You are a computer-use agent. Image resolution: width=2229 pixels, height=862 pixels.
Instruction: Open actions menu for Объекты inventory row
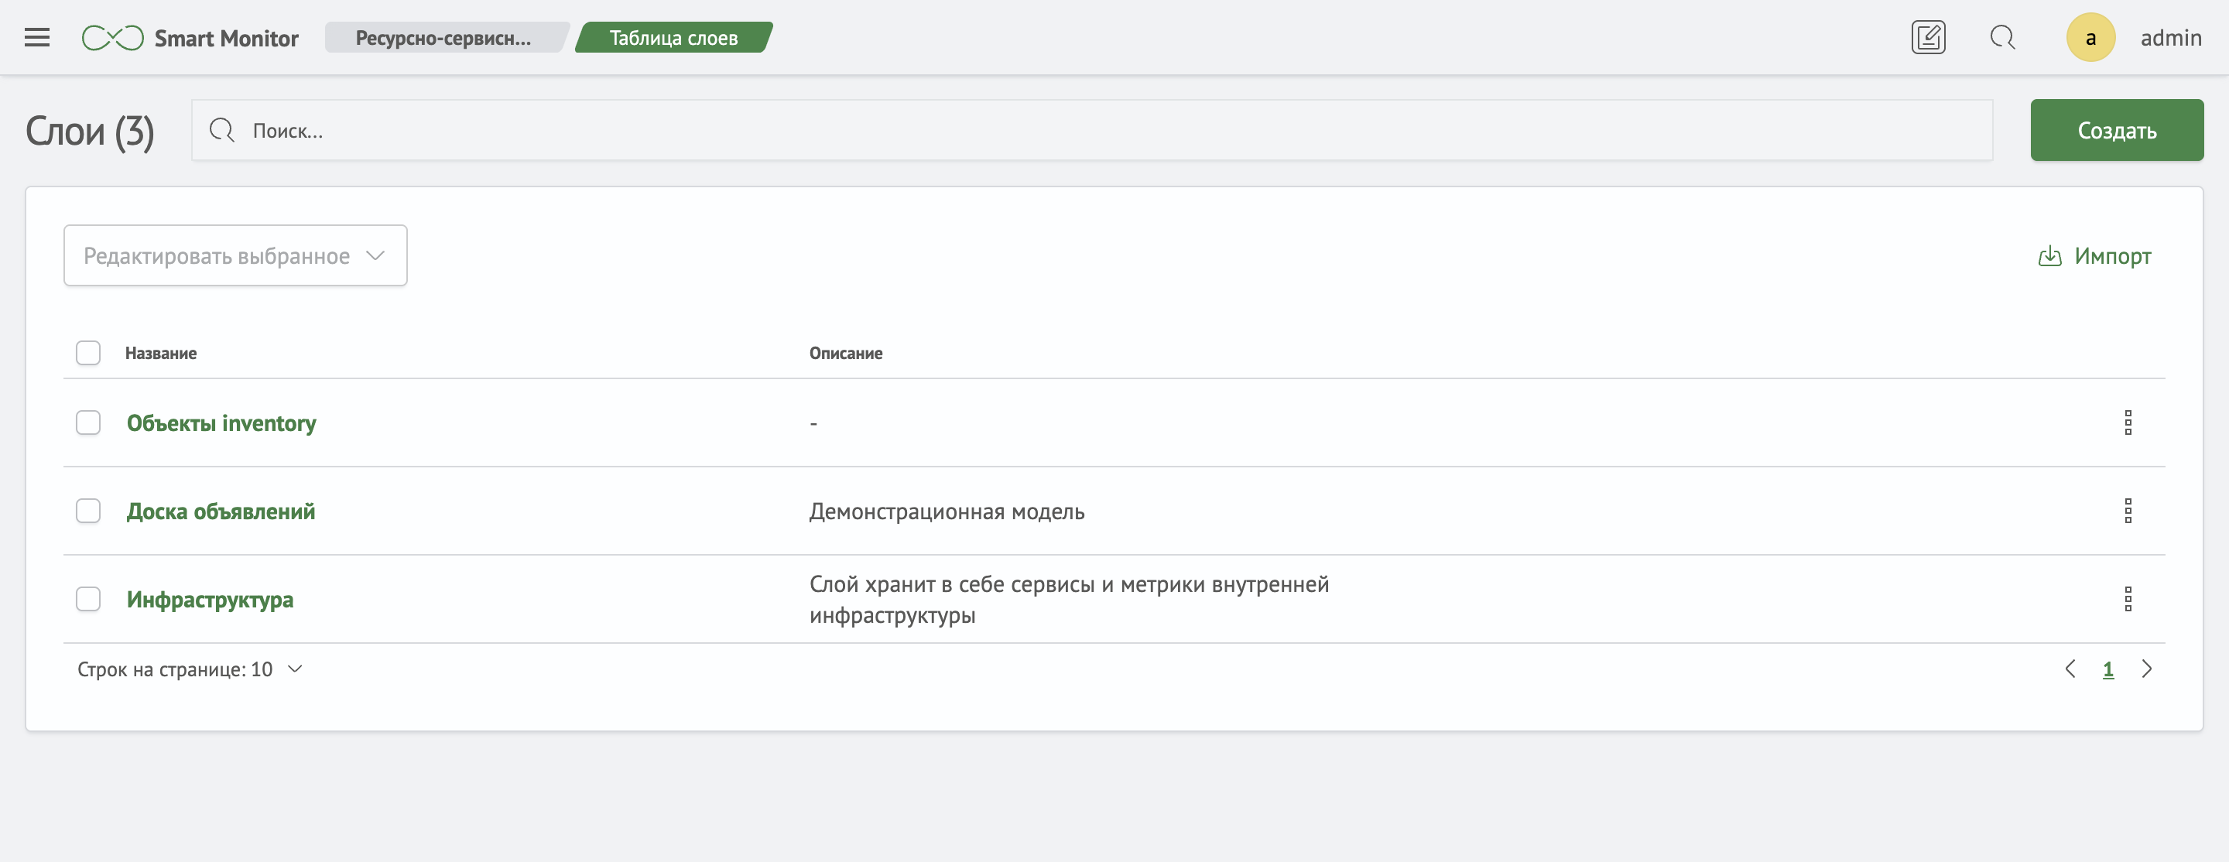(x=2127, y=422)
